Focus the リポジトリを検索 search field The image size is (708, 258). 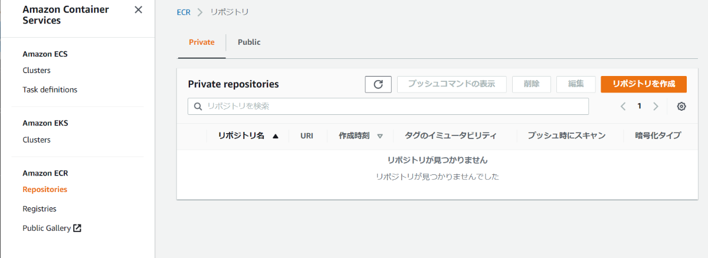[x=388, y=107]
